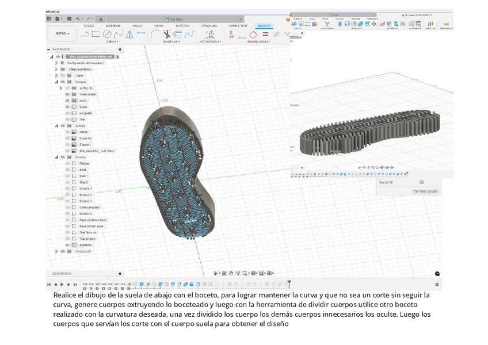This screenshot has height=345, width=488.
Task: Click the Trim scissors tool
Action: tap(166, 34)
